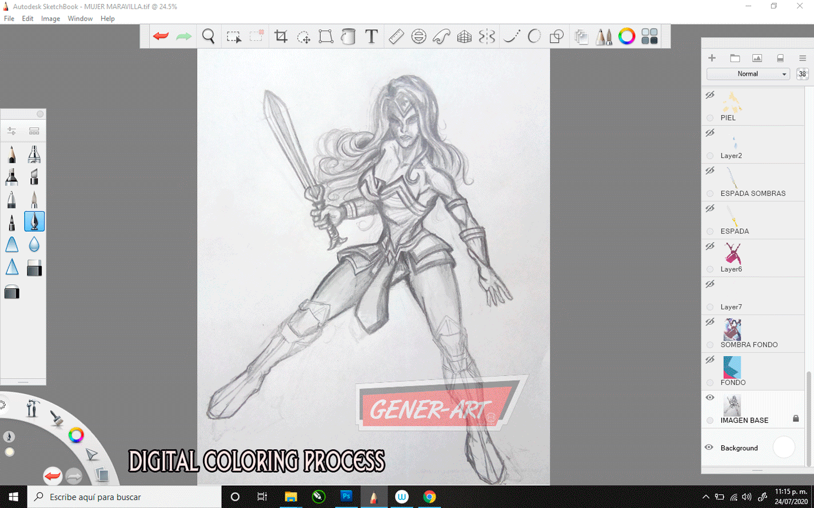
Task: Open the Ruler guide tool
Action: [x=396, y=37]
